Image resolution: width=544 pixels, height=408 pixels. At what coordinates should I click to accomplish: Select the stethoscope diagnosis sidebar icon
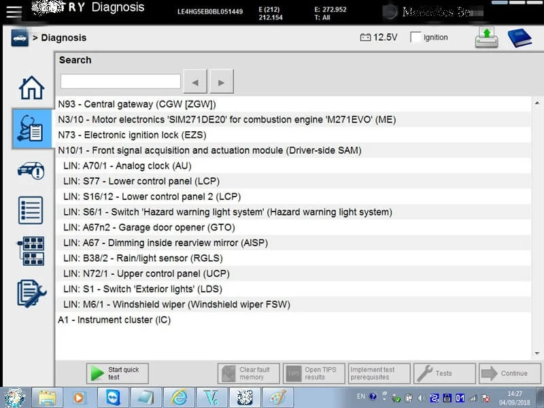click(31, 129)
